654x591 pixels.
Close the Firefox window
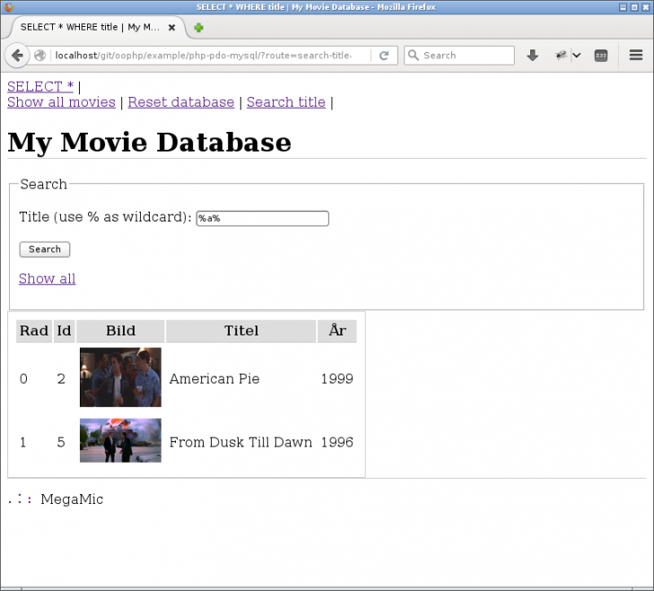645,7
